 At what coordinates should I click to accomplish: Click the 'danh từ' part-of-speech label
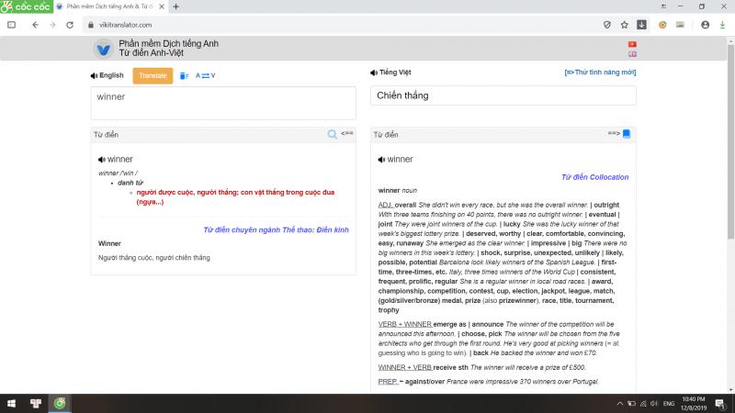pos(130,183)
